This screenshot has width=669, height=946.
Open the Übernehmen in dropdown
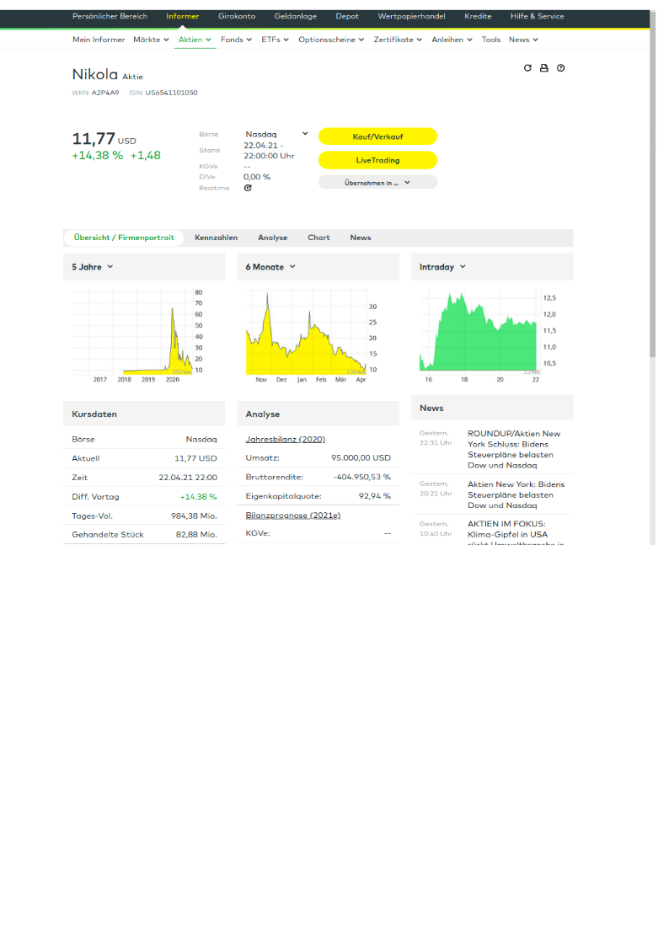tap(377, 182)
